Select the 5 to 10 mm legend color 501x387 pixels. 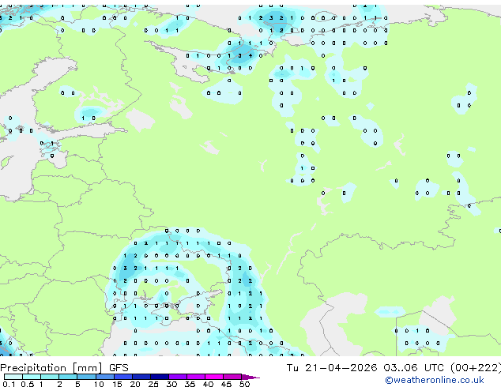87,377
